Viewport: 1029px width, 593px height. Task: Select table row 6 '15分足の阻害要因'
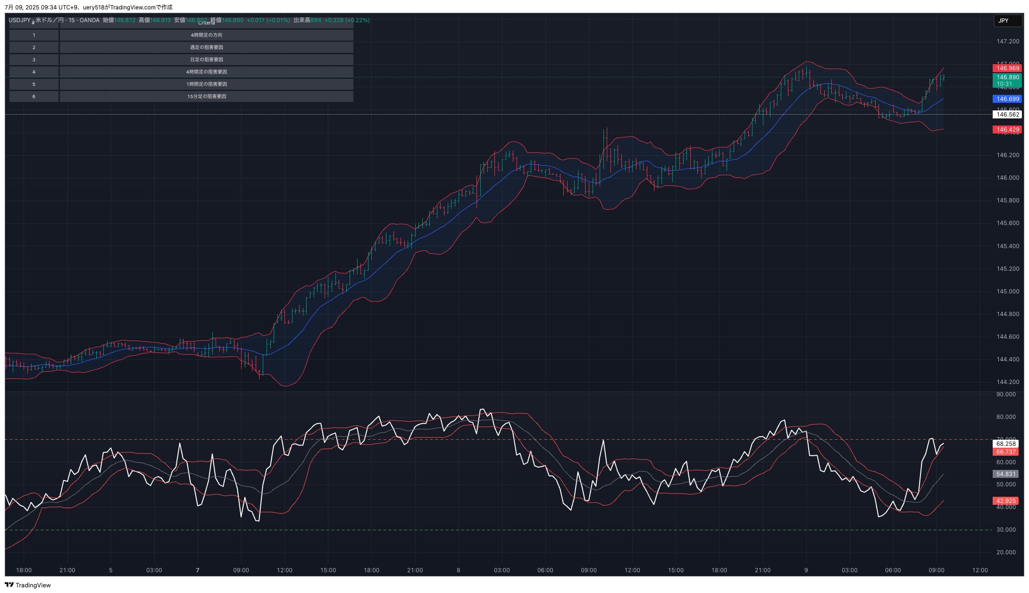tap(206, 97)
